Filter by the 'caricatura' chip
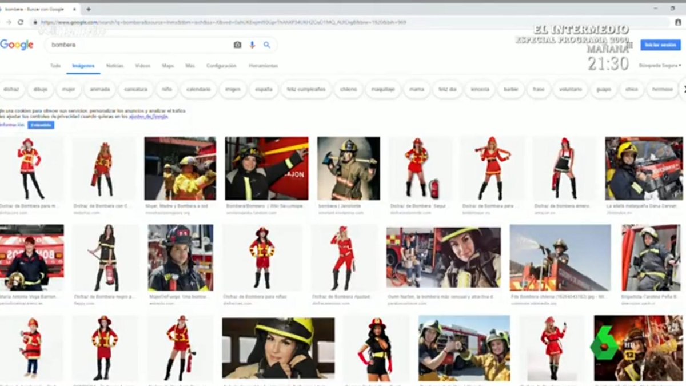This screenshot has height=386, width=686. click(135, 89)
